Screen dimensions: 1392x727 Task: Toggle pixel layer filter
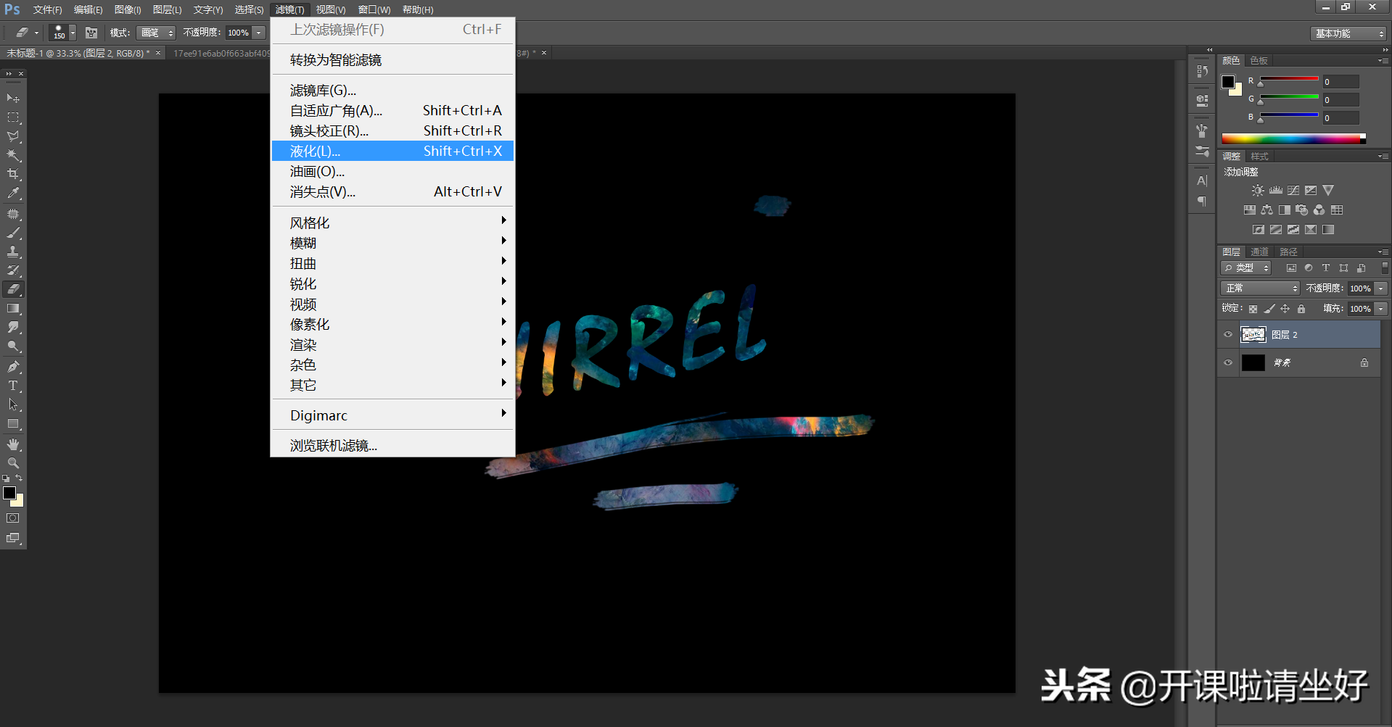[1291, 268]
